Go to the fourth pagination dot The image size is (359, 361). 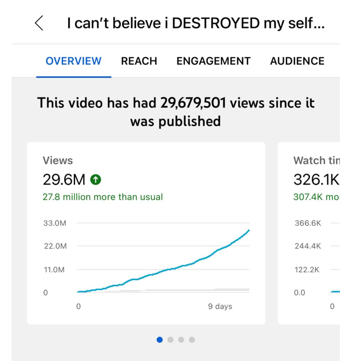pos(192,340)
